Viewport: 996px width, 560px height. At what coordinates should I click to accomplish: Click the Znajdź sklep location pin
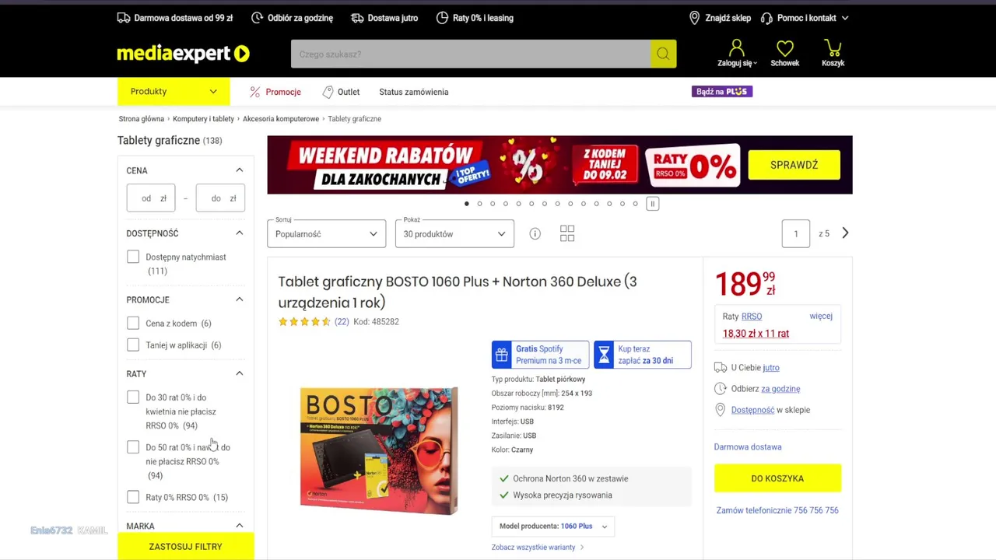(x=694, y=18)
